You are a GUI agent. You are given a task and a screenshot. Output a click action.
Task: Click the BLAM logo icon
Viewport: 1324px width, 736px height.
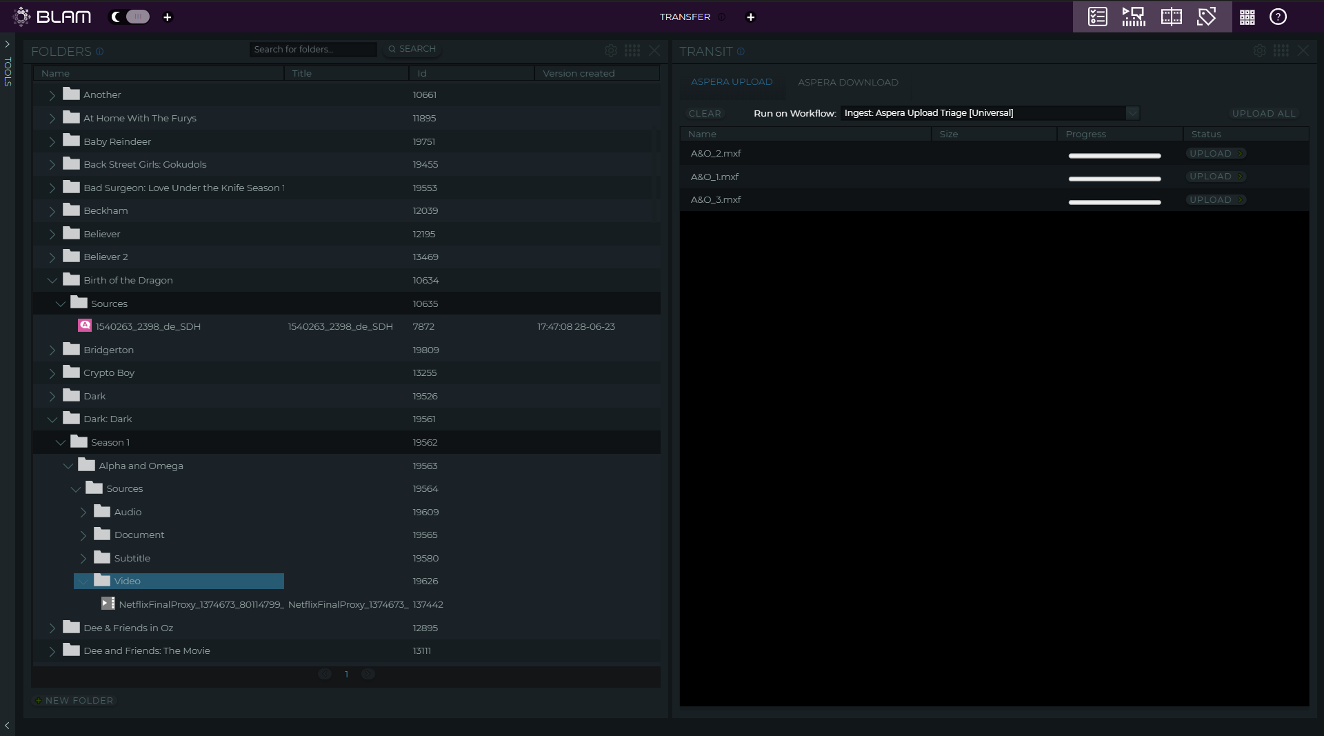coord(22,17)
